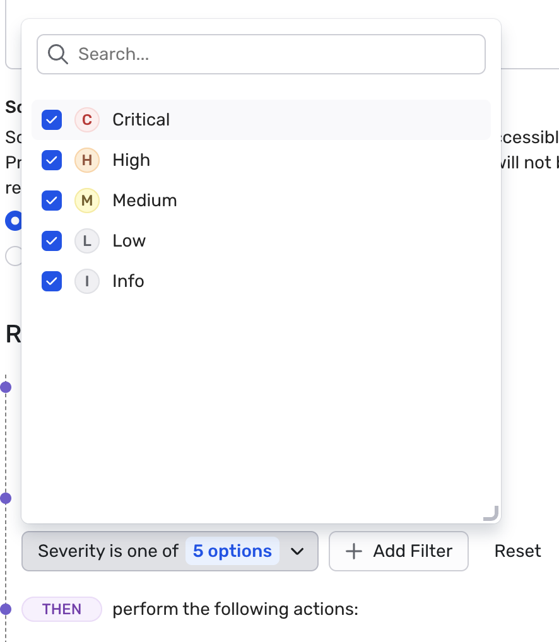Click the Add Filter button
This screenshot has width=559, height=642.
click(x=399, y=551)
